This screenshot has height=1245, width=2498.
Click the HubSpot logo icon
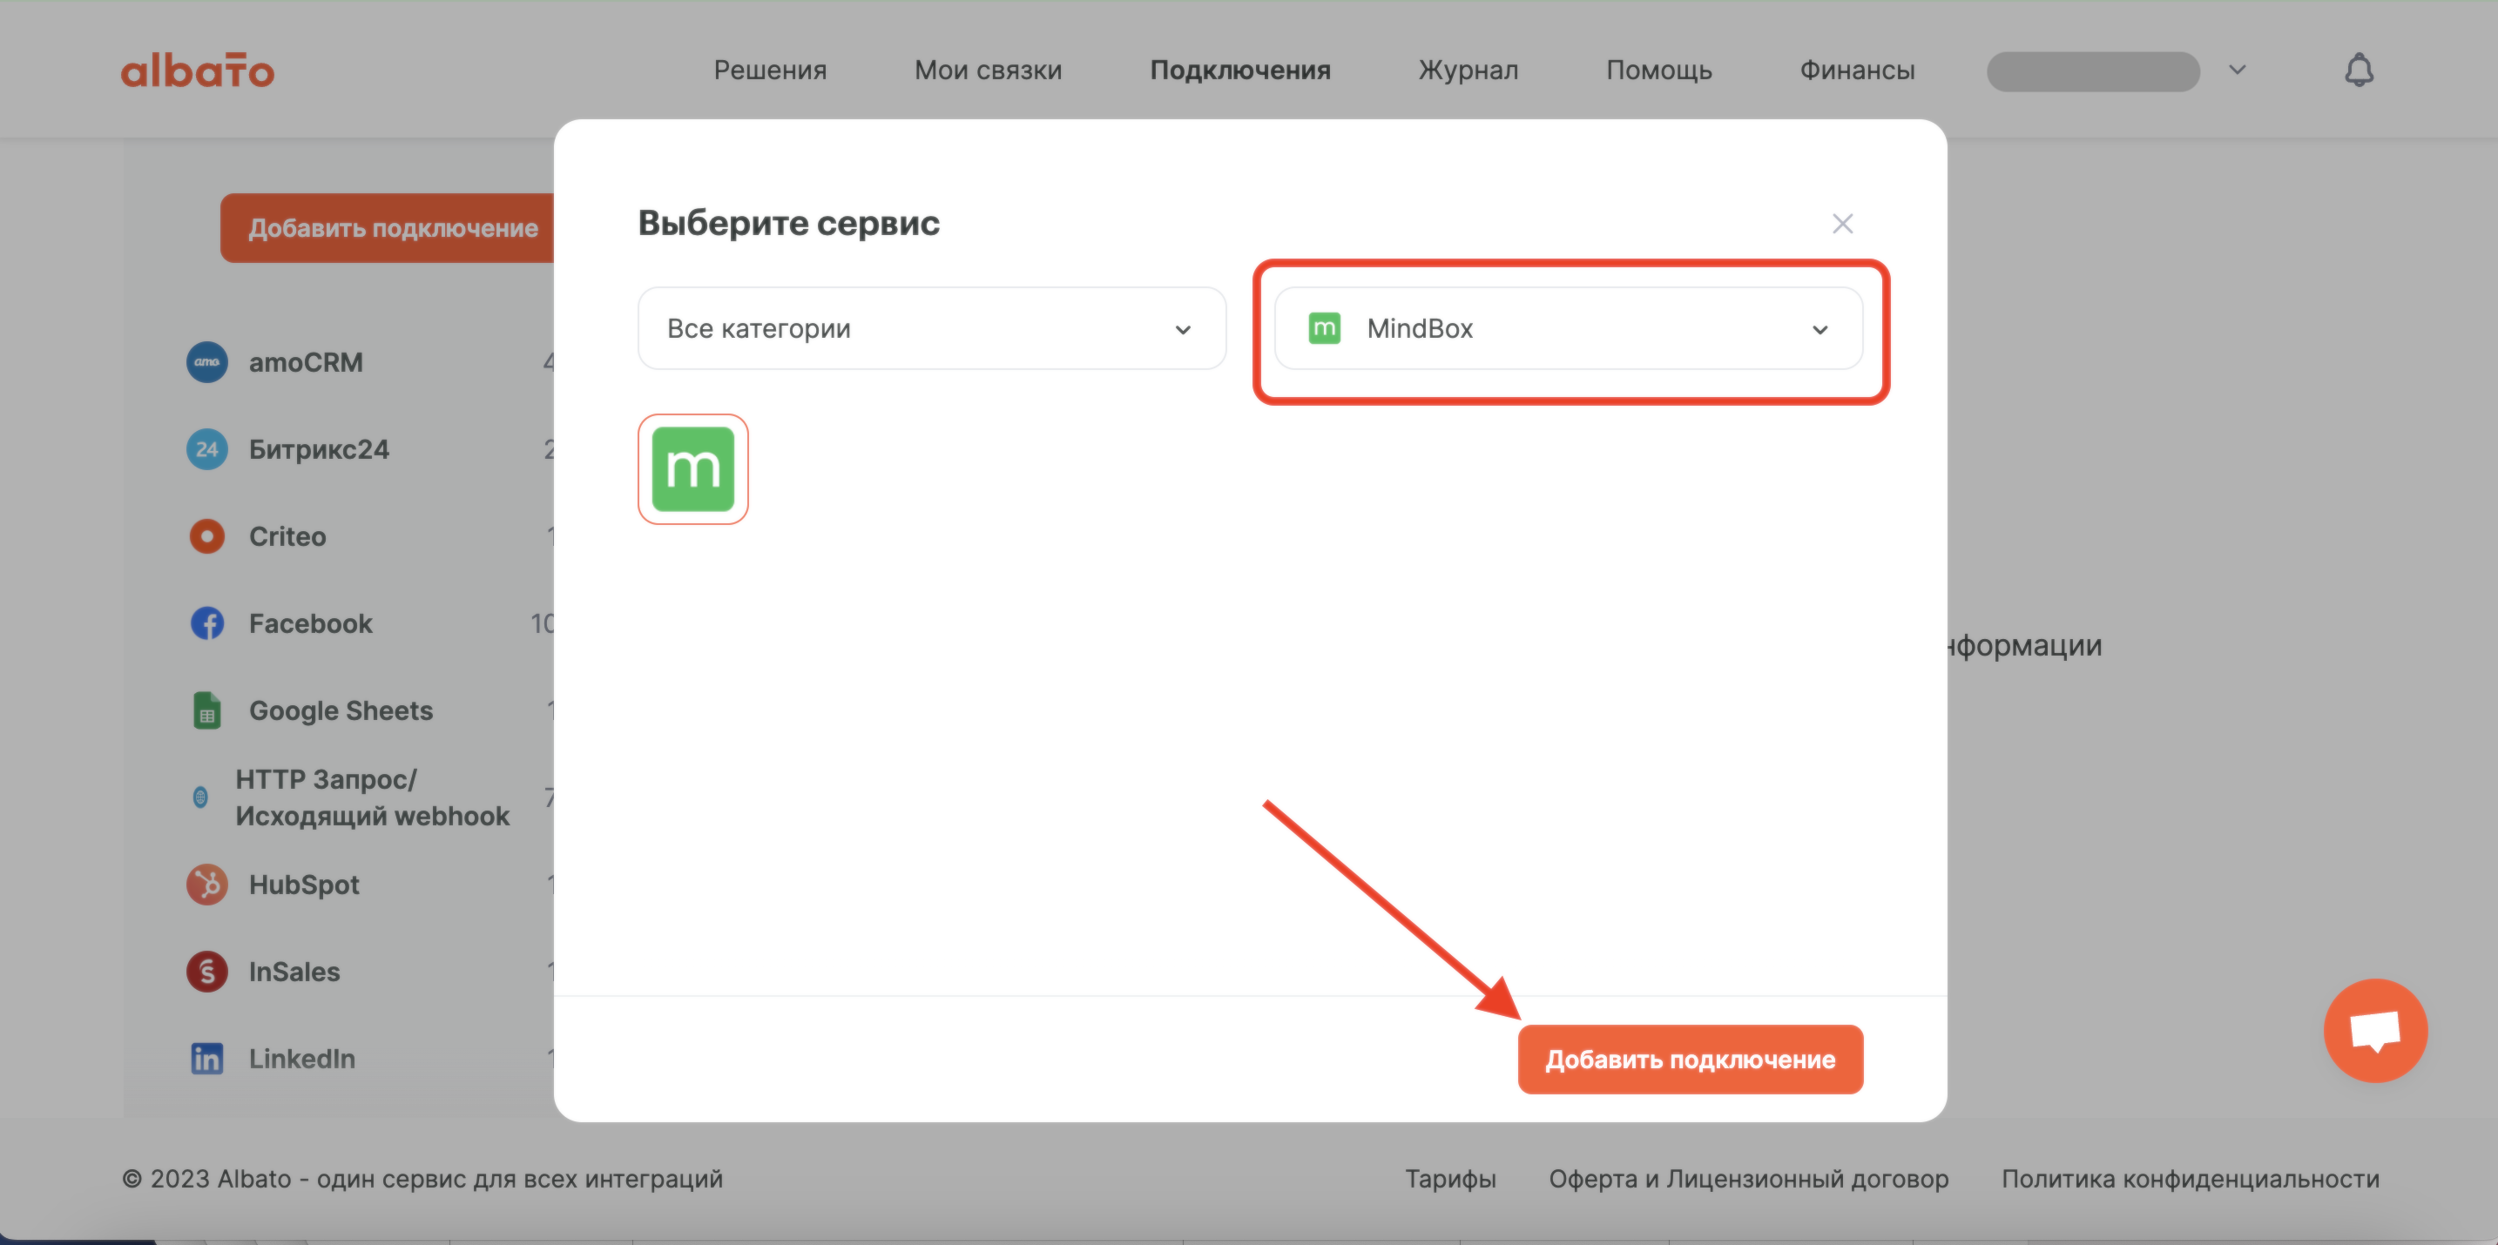coord(206,885)
